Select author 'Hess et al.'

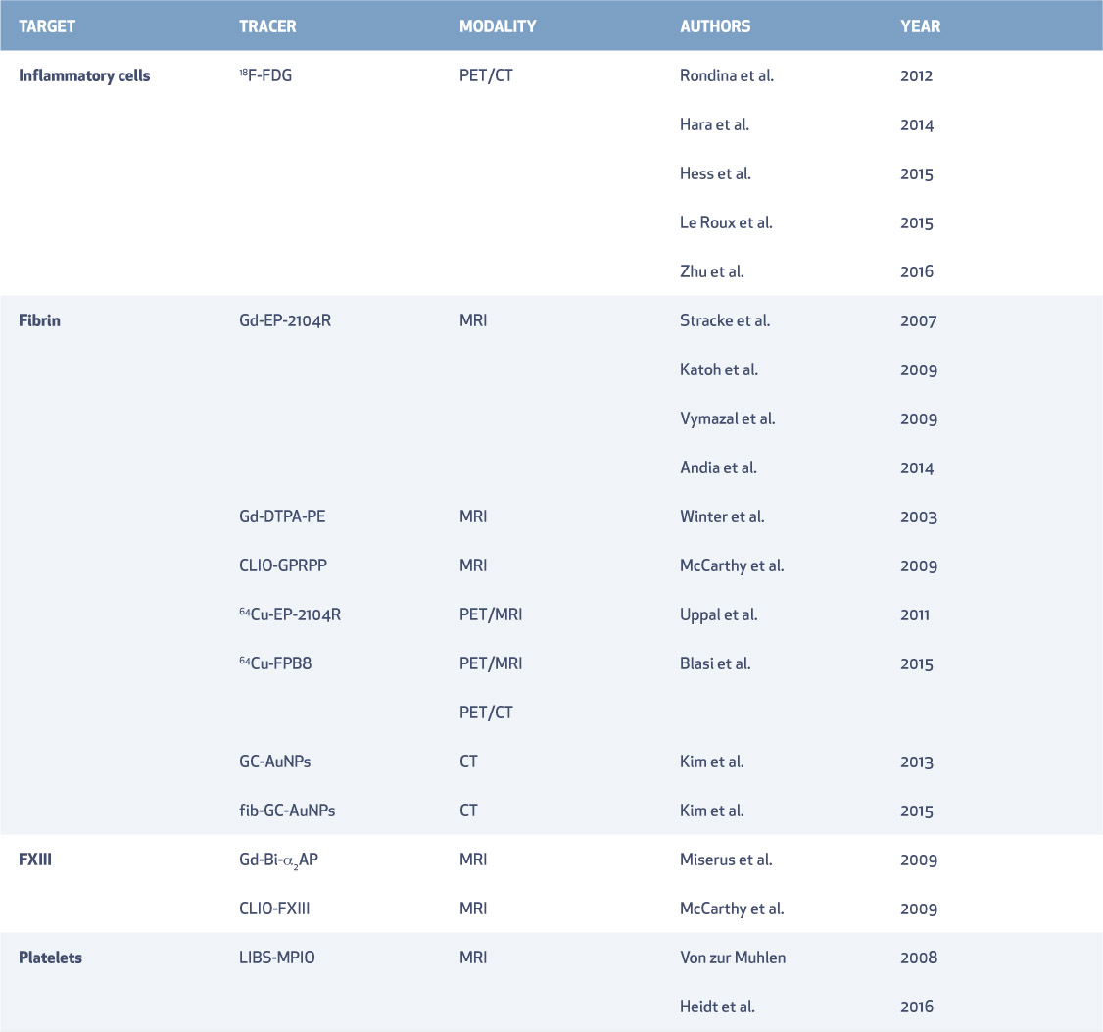tap(715, 173)
